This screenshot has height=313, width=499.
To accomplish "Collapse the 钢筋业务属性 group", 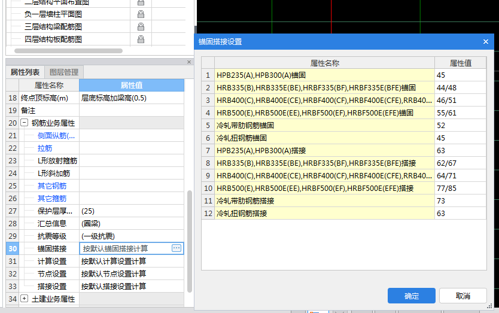I will point(24,123).
